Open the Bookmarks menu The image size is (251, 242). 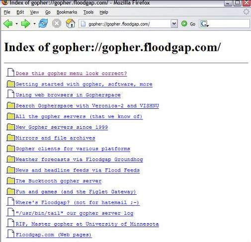pos(67,12)
